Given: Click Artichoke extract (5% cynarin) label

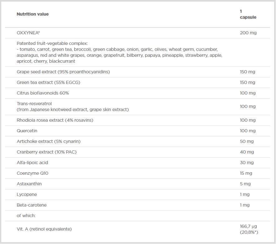Looking at the screenshot, I should coord(49,141).
